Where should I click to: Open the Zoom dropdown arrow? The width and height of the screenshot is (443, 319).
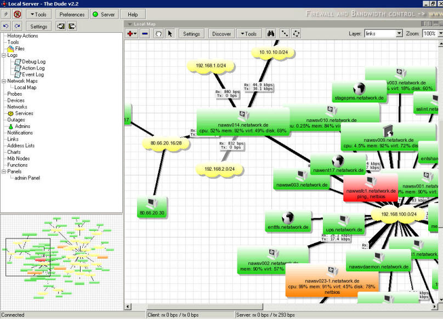click(440, 33)
